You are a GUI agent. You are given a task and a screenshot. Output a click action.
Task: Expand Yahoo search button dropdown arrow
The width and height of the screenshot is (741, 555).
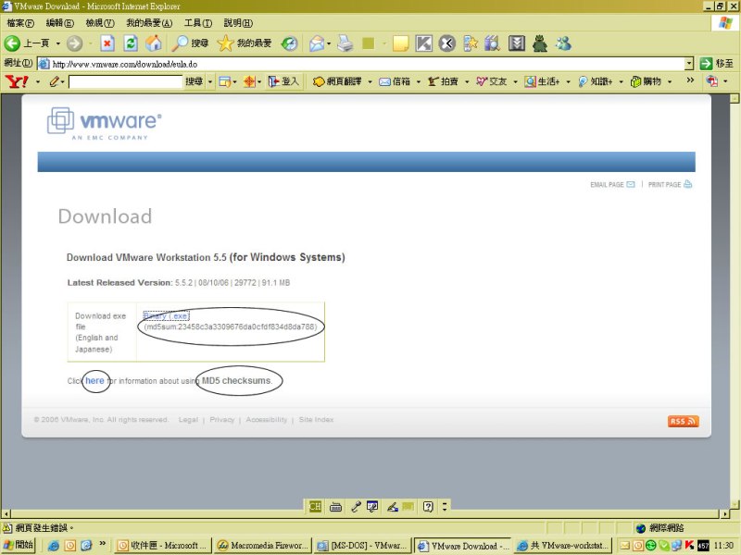click(210, 81)
